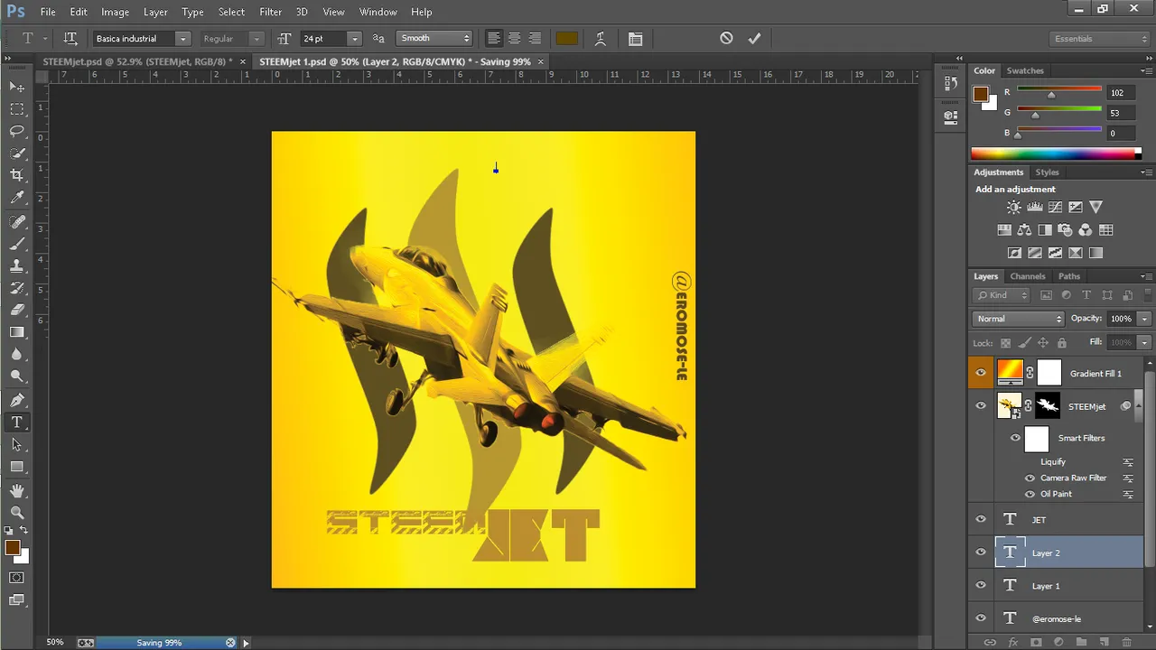The image size is (1156, 650).
Task: Hide the @eromose-le text layer
Action: (981, 618)
